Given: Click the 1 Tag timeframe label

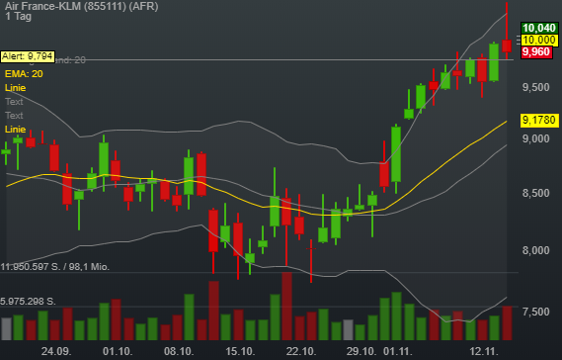Looking at the screenshot, I should 18,17.
